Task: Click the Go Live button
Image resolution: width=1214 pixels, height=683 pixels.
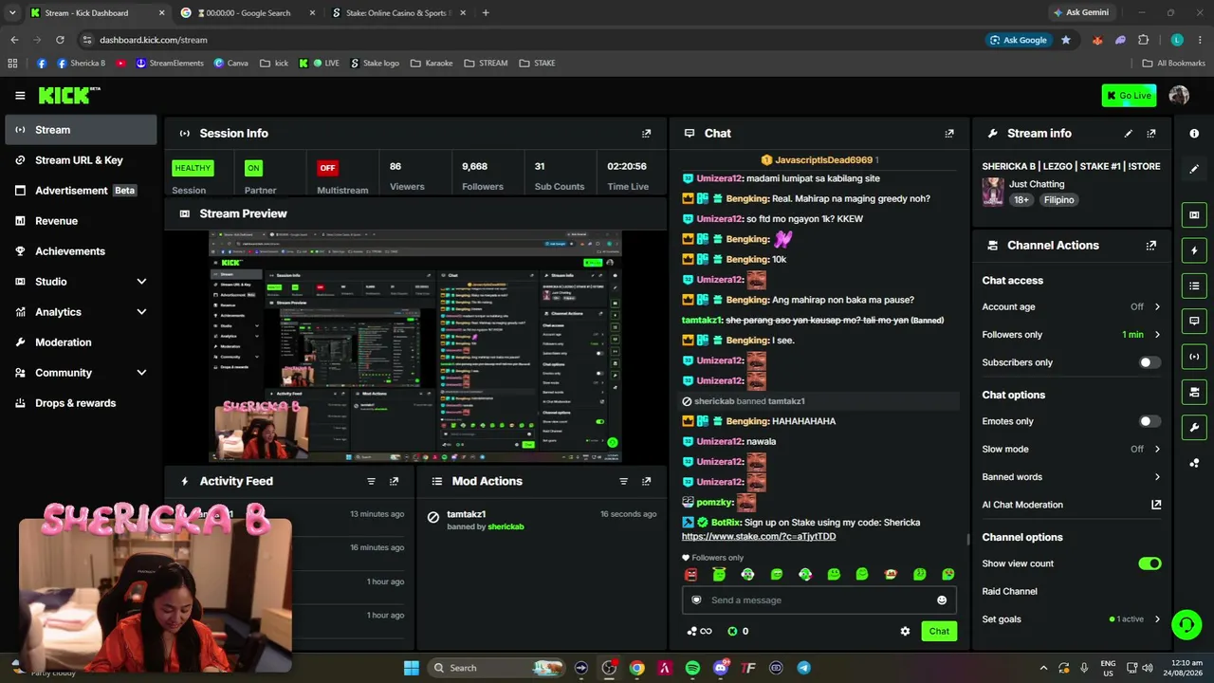Action: pos(1129,95)
